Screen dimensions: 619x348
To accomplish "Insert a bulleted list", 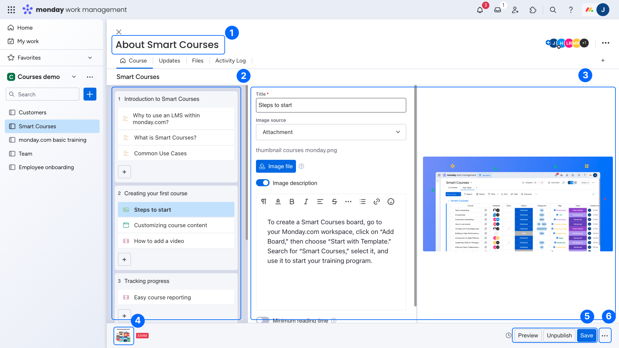I will (363, 202).
